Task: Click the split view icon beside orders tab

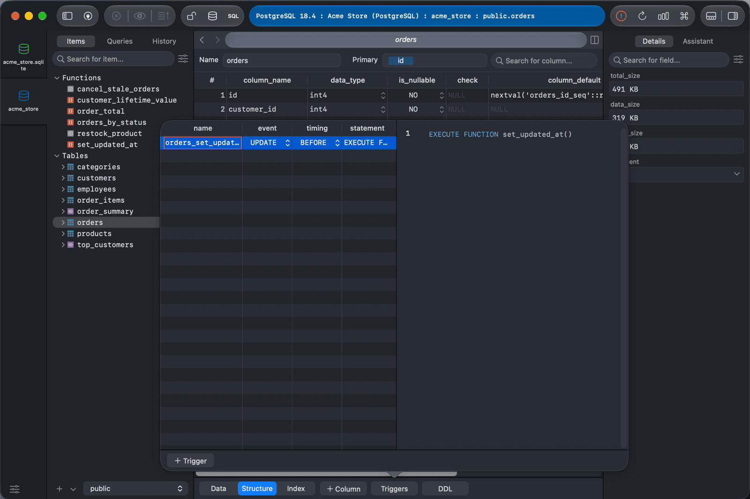Action: pos(594,40)
